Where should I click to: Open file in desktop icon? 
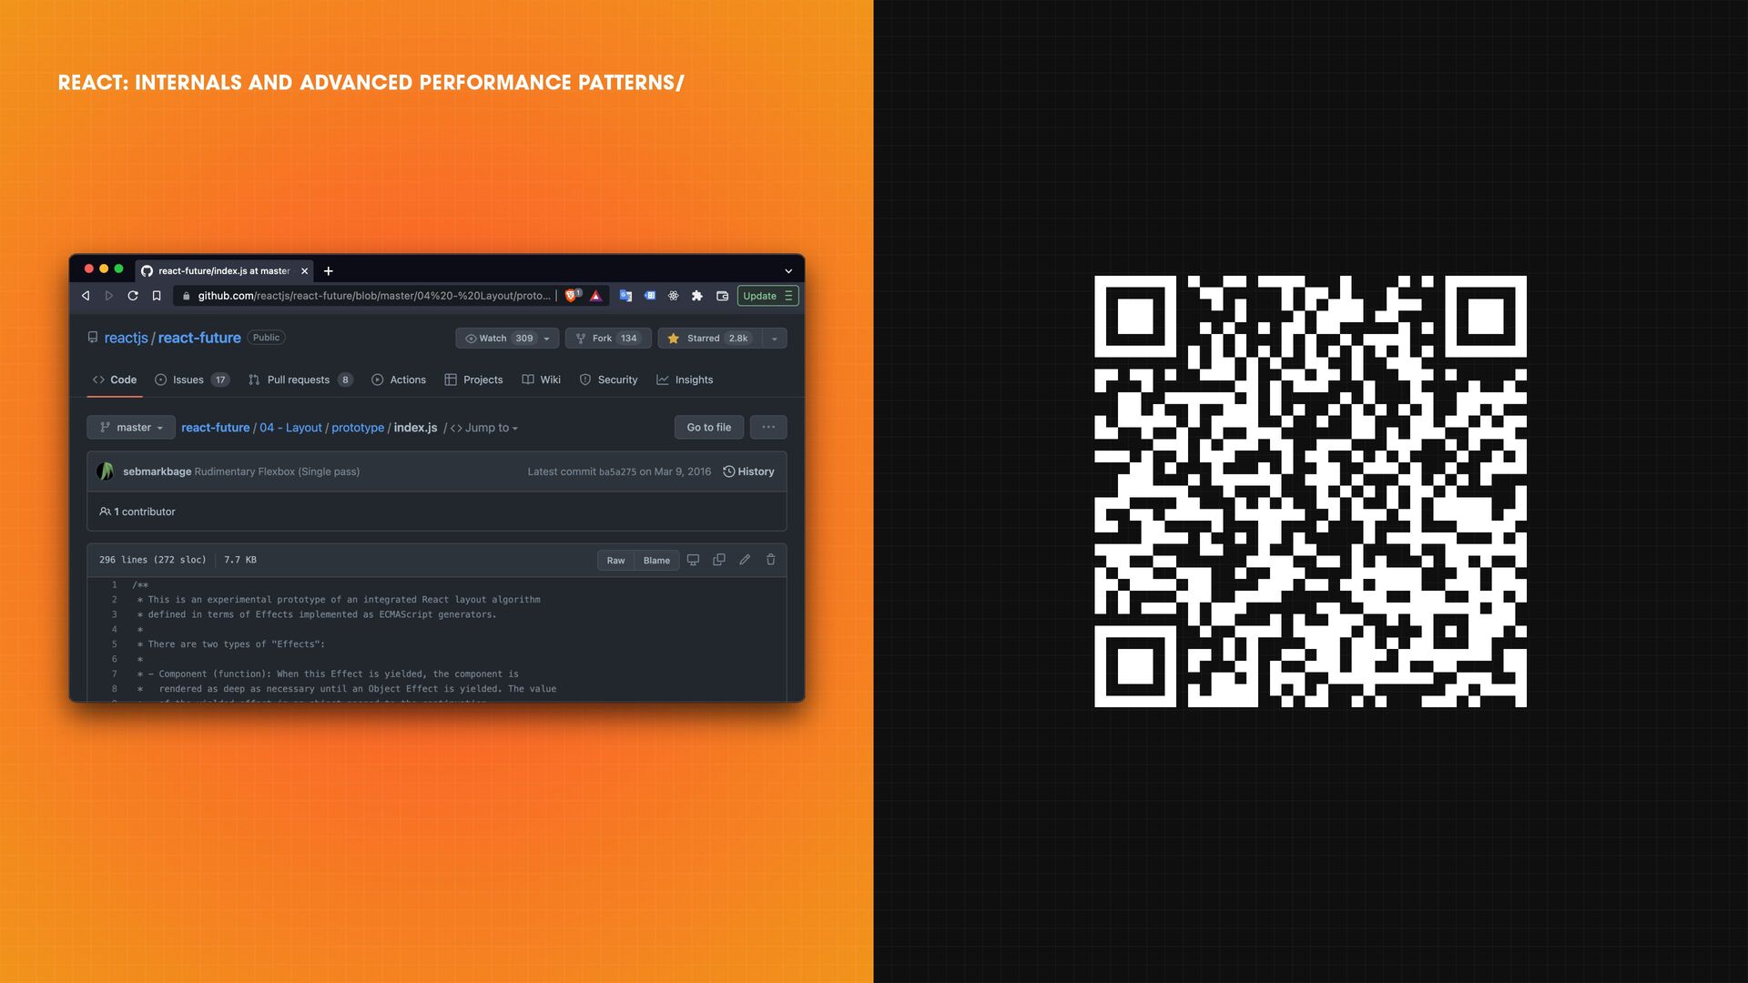tap(693, 560)
